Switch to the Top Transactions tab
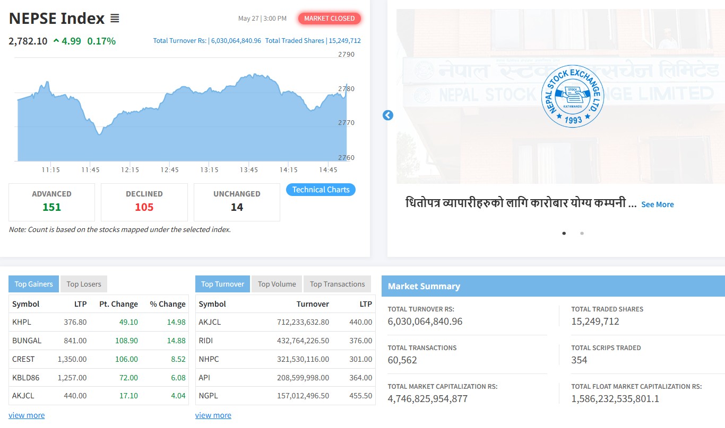The height and width of the screenshot is (428, 725). [338, 284]
